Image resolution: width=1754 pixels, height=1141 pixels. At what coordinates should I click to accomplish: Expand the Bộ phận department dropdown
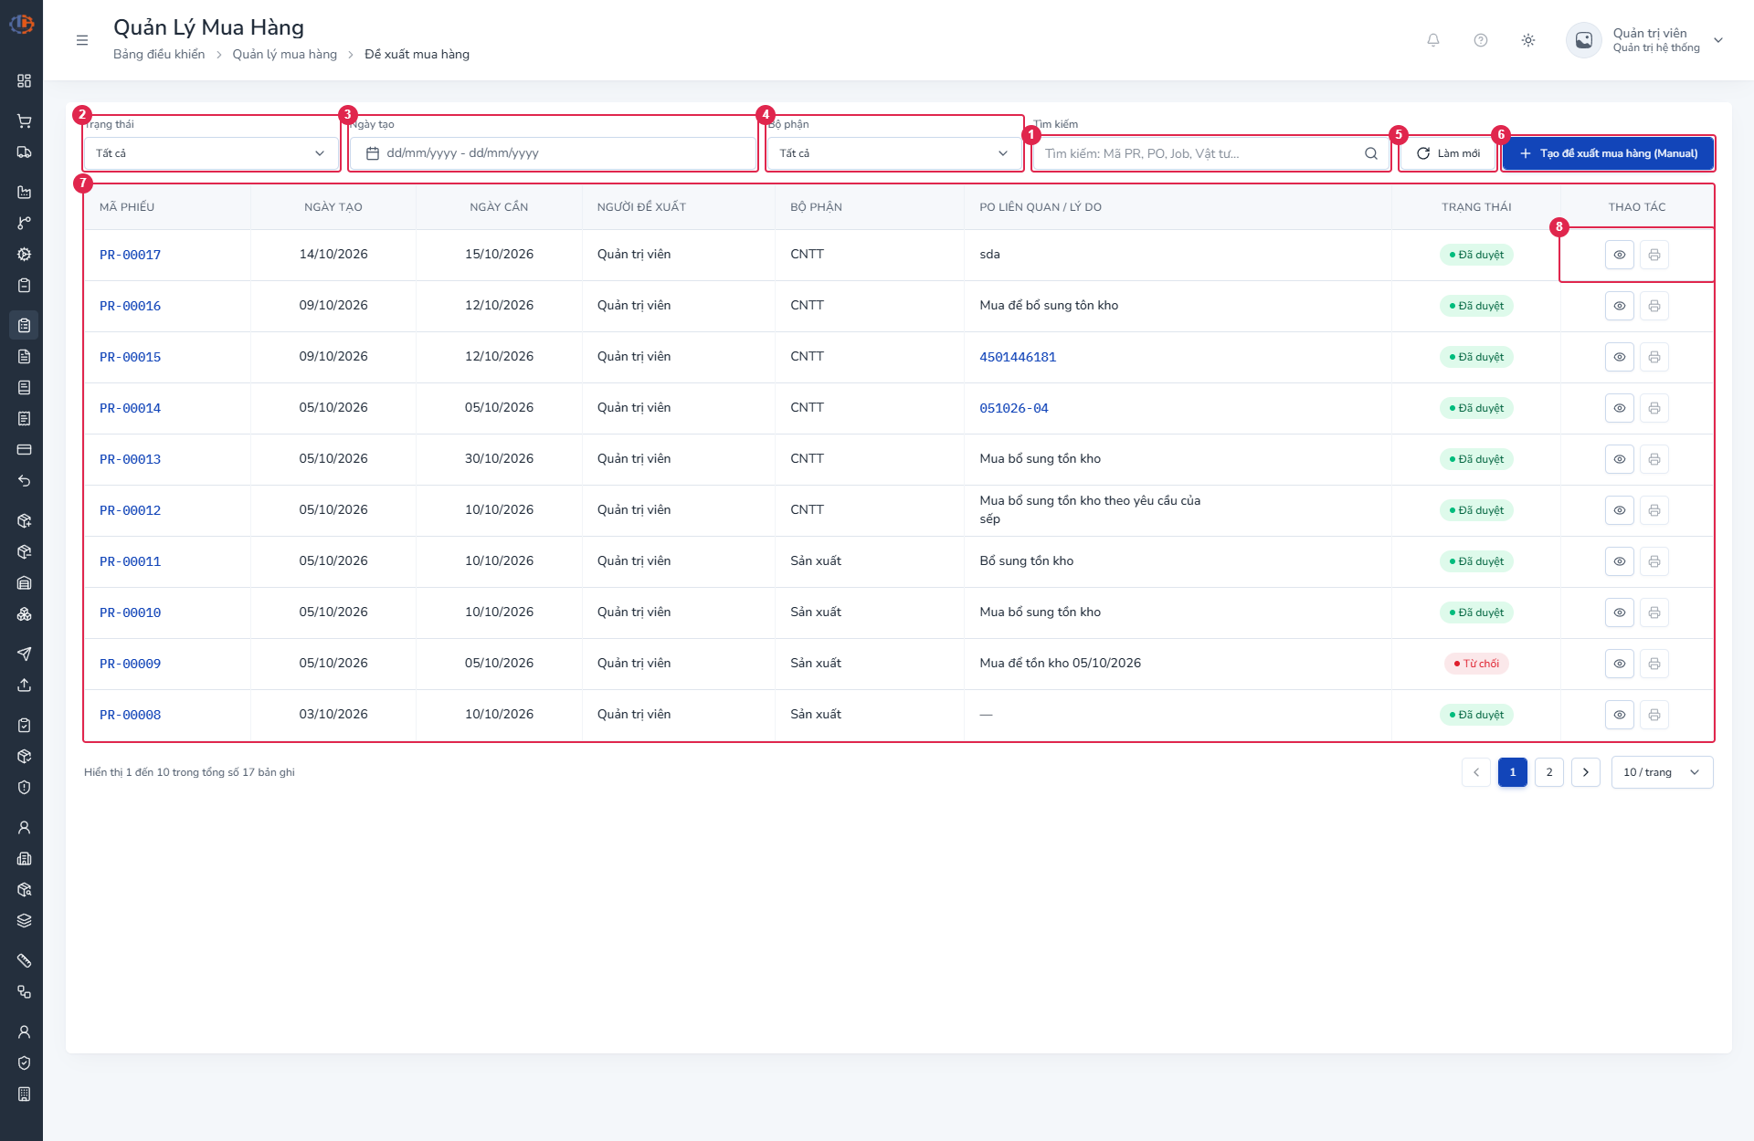pos(893,153)
